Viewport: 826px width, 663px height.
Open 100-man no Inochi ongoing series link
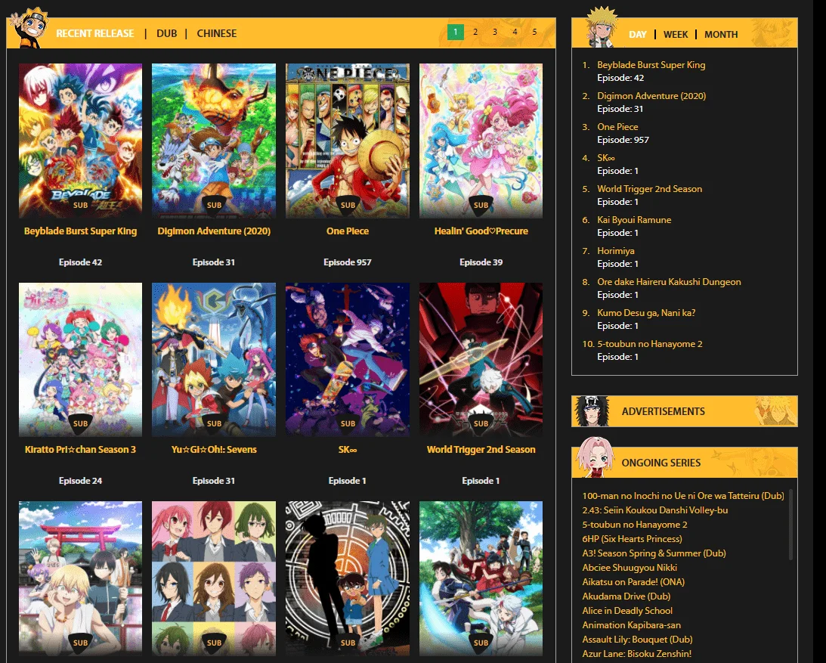click(x=683, y=496)
